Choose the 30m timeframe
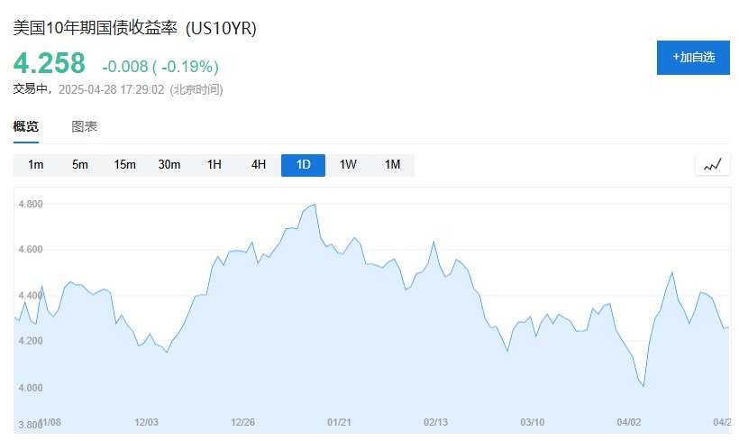Screen dimensions: 739x441 coord(169,165)
